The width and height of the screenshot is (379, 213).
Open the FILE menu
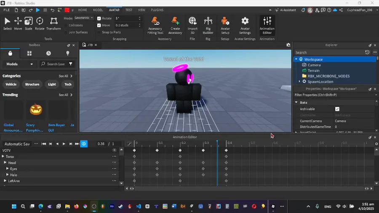tap(6, 10)
